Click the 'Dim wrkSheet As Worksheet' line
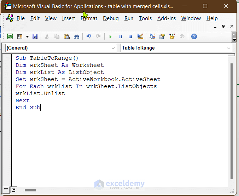The image size is (239, 196). pyautogui.click(x=60, y=65)
